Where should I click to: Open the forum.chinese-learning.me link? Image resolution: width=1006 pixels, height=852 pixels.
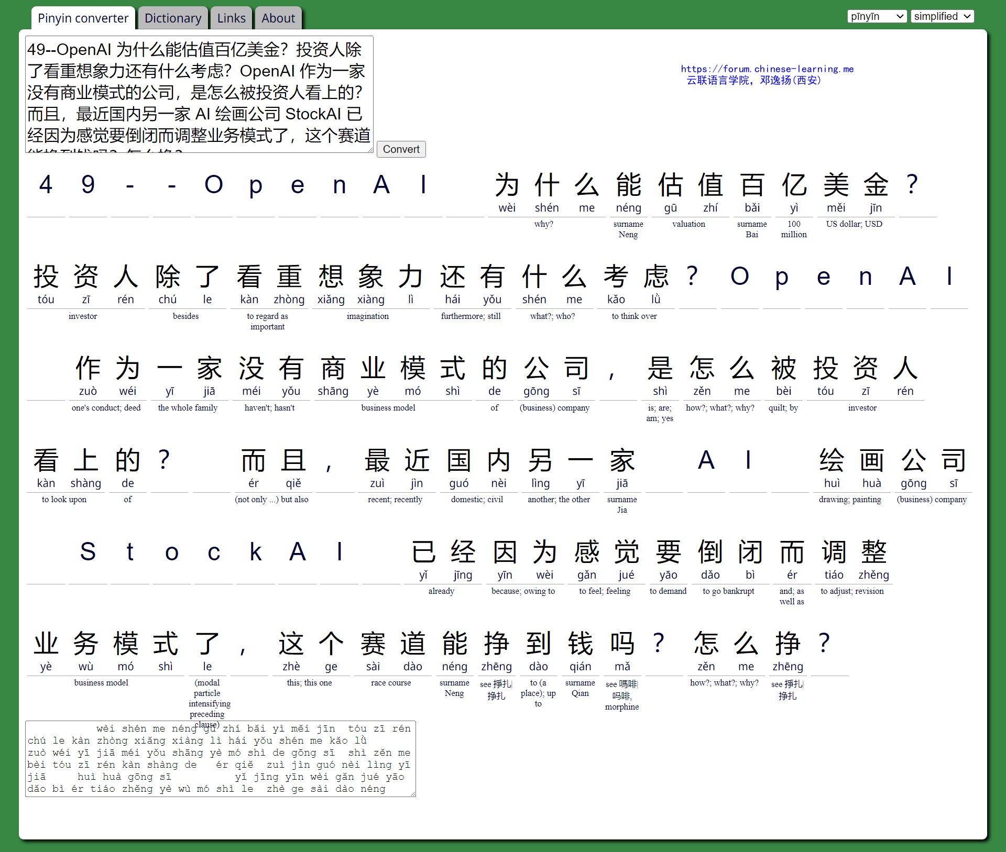767,69
